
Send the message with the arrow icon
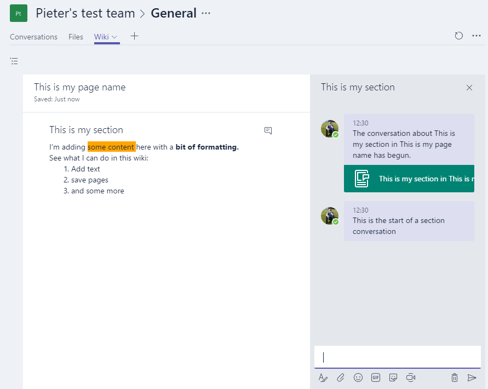472,378
